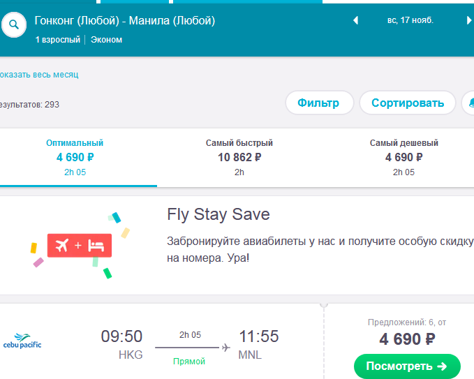The height and width of the screenshot is (379, 474).
Task: Click the Fly Stay Save flight-plus-hotel graphic
Action: pyautogui.click(x=80, y=245)
